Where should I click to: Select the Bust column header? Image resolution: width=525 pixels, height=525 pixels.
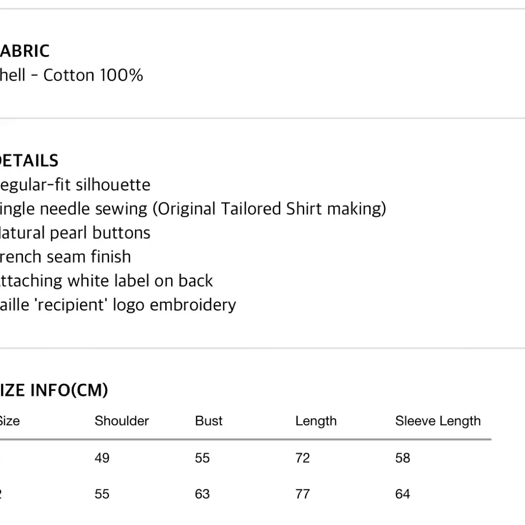pyautogui.click(x=208, y=421)
